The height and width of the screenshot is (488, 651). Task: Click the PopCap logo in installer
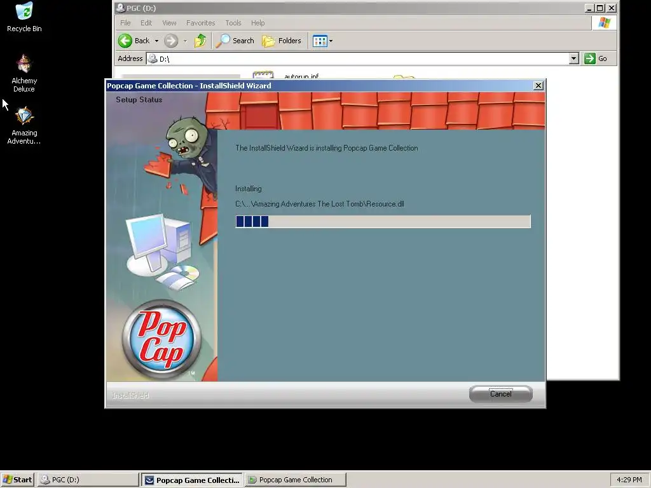click(x=161, y=339)
